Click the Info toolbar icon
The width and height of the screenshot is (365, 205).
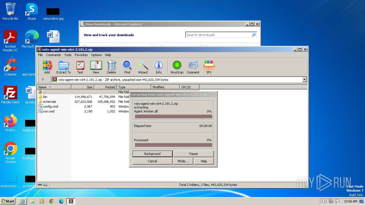point(159,67)
